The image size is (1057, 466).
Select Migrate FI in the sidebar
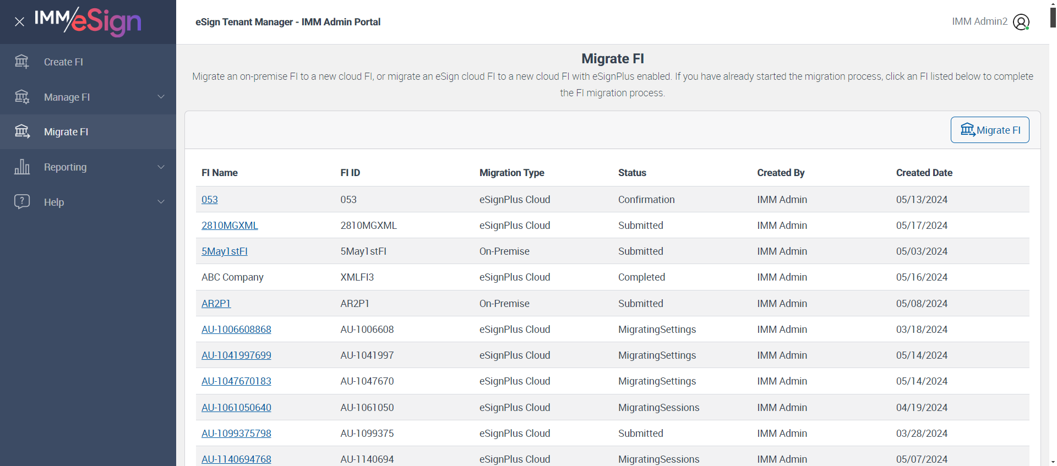[x=88, y=131]
